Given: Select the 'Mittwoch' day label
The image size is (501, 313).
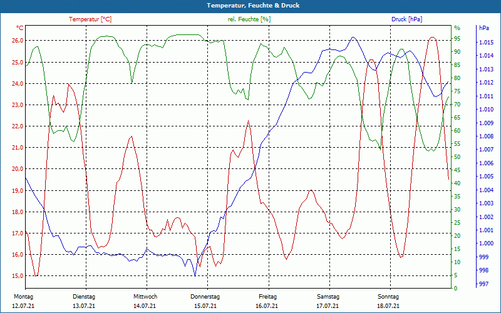Looking at the screenshot, I should pyautogui.click(x=145, y=297).
